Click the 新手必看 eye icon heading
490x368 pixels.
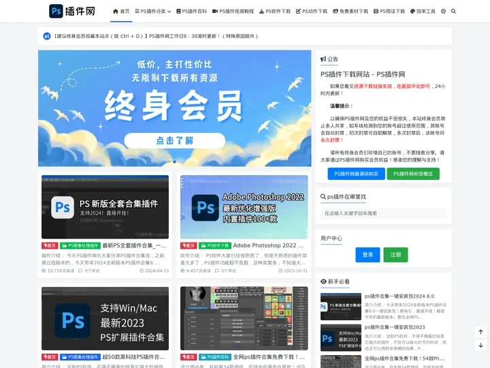click(x=323, y=281)
